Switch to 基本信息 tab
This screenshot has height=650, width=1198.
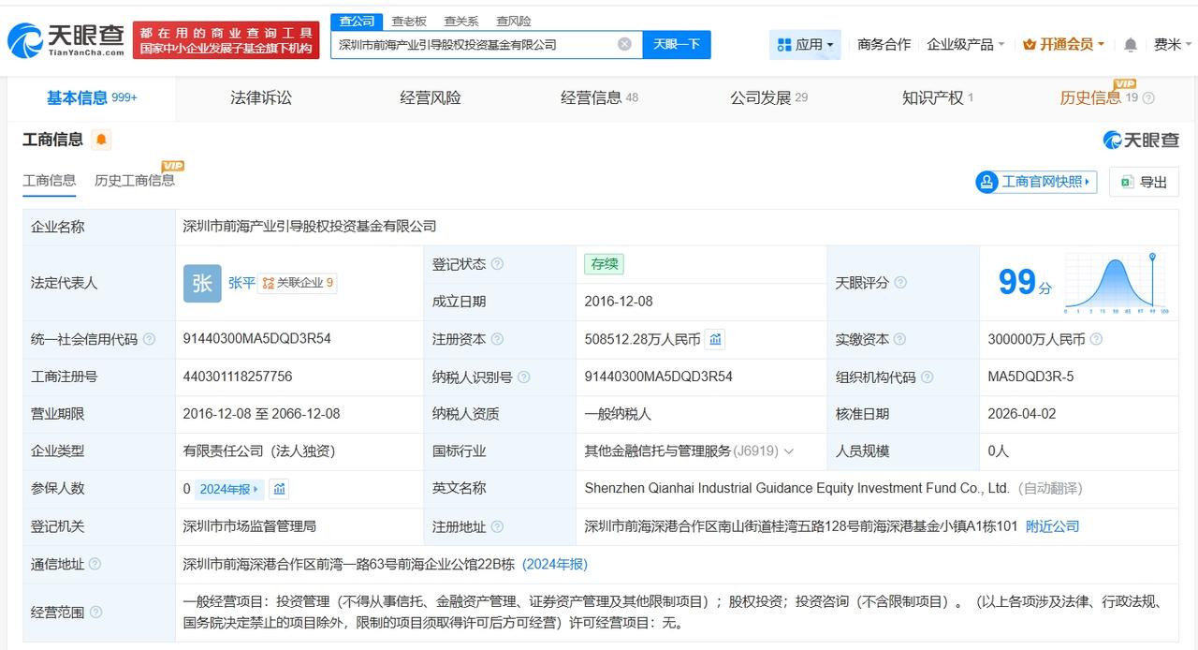[x=92, y=97]
